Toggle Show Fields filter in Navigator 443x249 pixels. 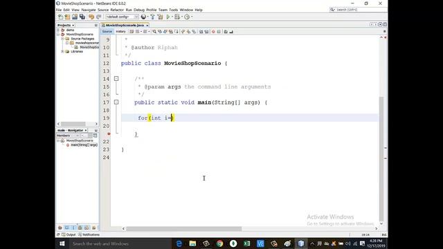click(67, 228)
